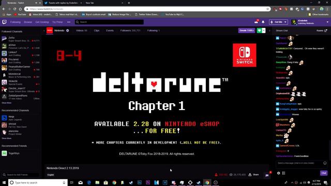Click the Windows Start button
Screen dimensions: 331x186
(4, 182)
